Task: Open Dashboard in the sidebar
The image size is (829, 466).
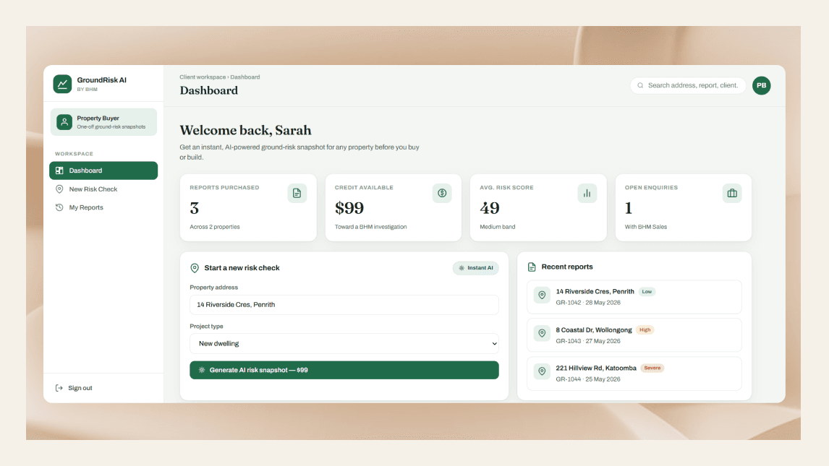Action: tap(103, 171)
